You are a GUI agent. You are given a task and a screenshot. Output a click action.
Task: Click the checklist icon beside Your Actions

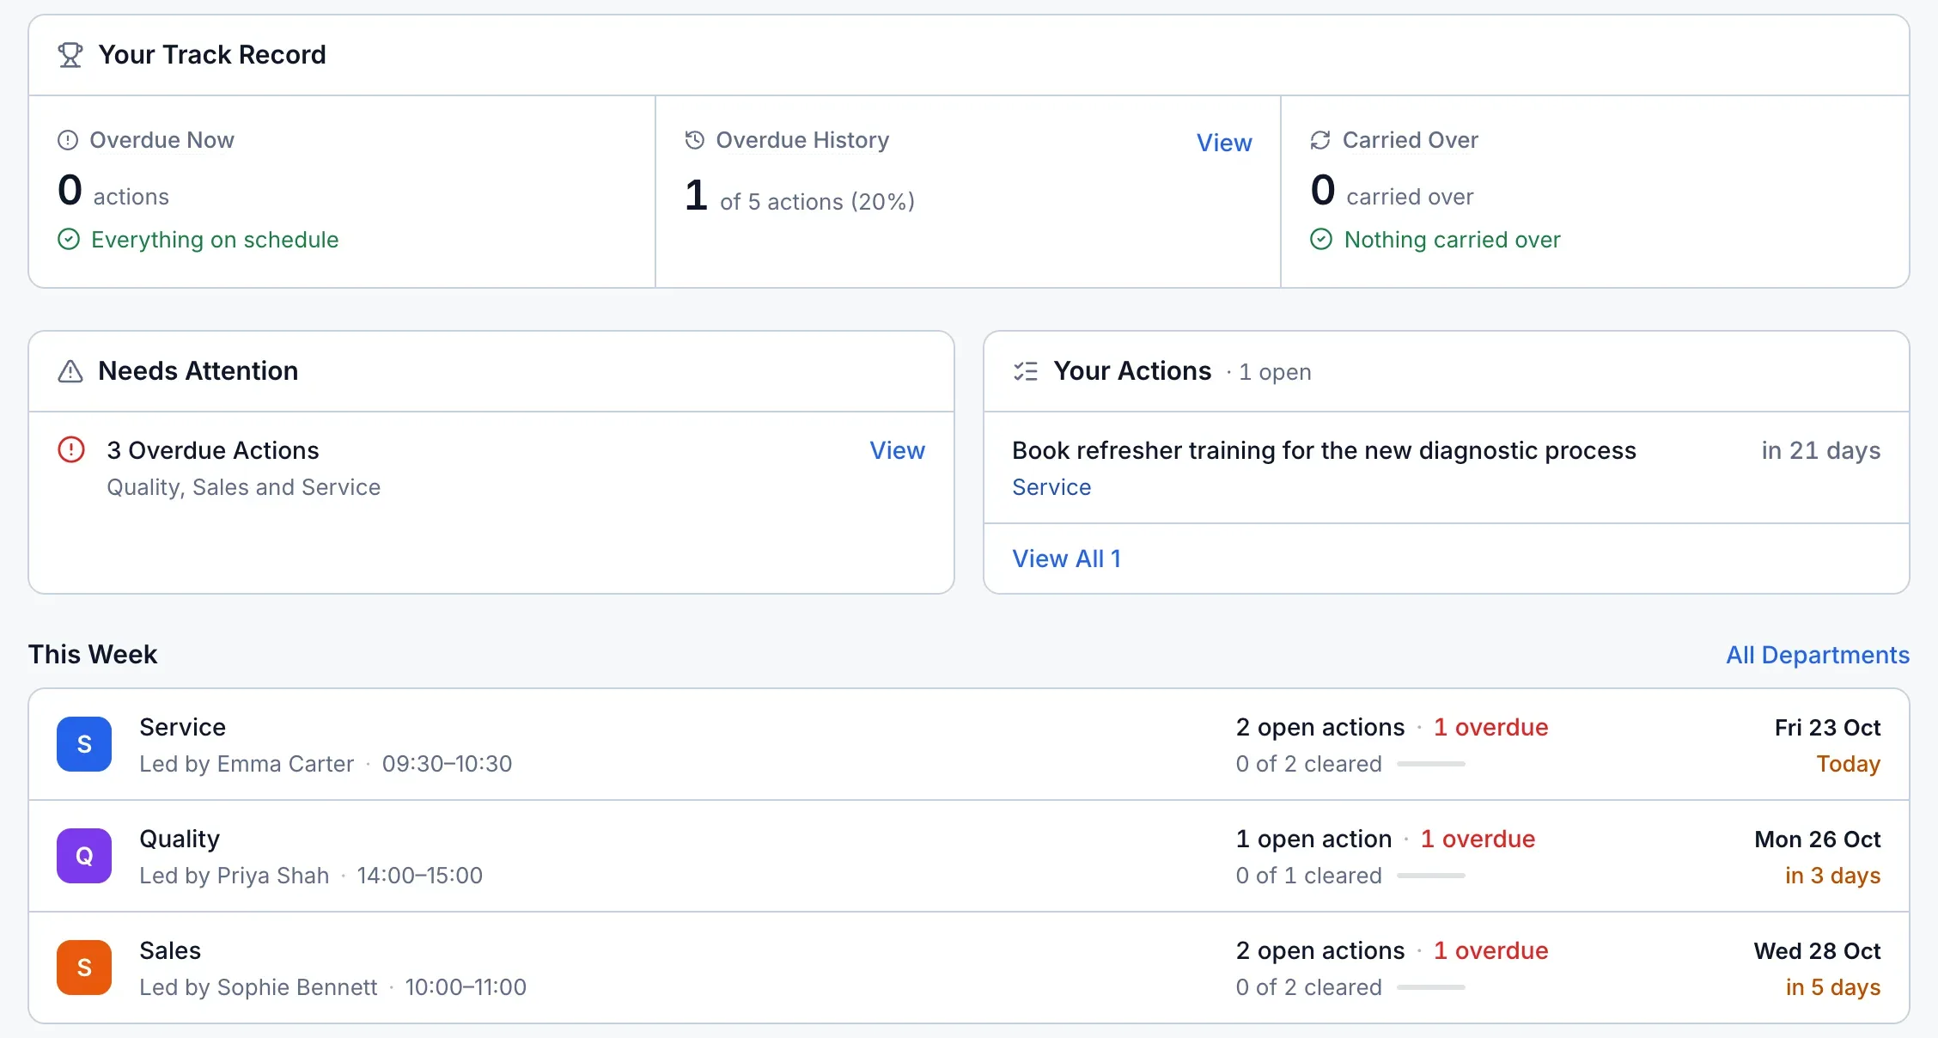click(x=1026, y=371)
